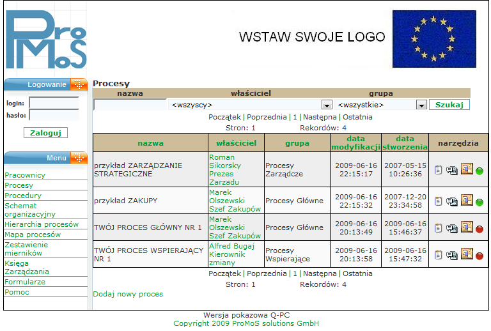Viewport: 491px width, 331px height.
Task: Click the hasło password field
Action: [x=54, y=115]
